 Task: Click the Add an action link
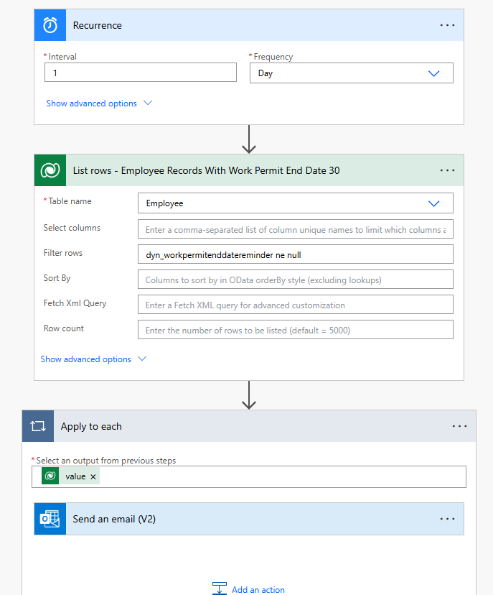coord(256,588)
